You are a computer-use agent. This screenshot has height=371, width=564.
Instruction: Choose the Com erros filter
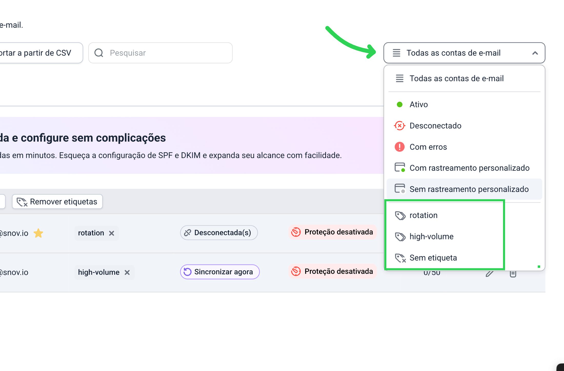(428, 147)
